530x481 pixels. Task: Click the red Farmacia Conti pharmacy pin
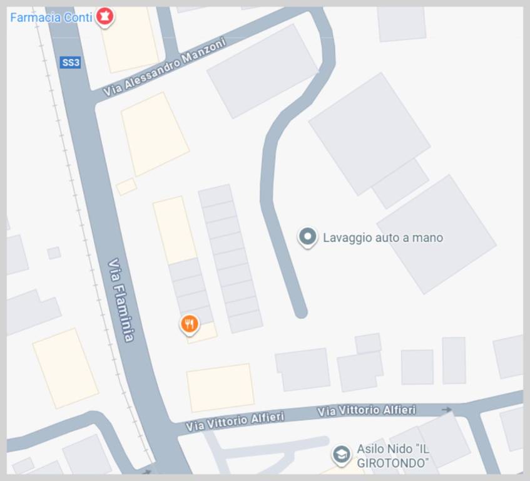coord(104,17)
